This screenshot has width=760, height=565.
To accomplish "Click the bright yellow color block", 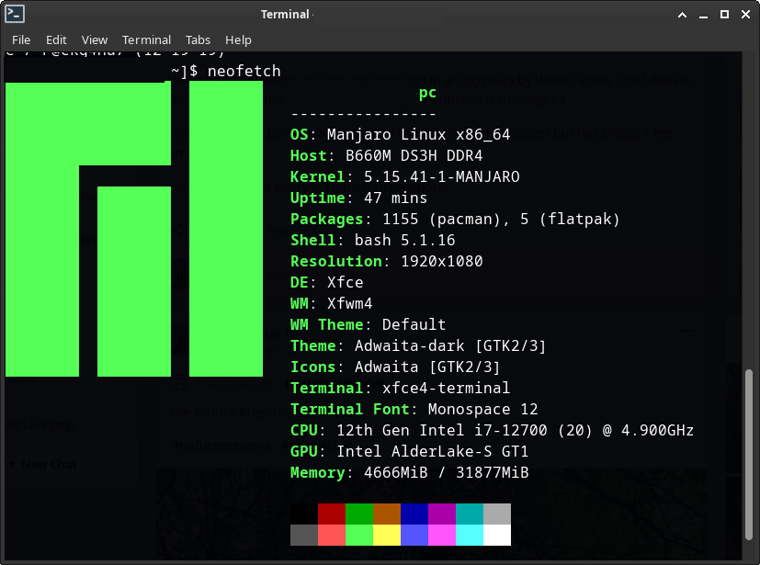I will pos(387,535).
